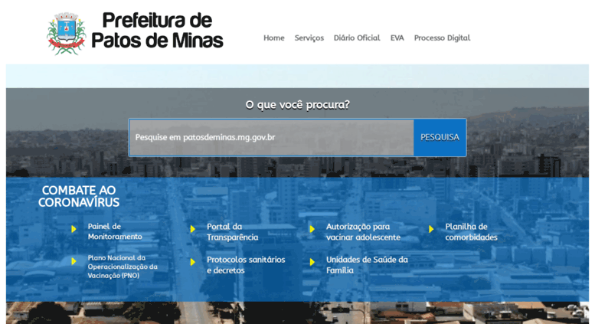Open Unidades de Saúde da Família link

[367, 265]
